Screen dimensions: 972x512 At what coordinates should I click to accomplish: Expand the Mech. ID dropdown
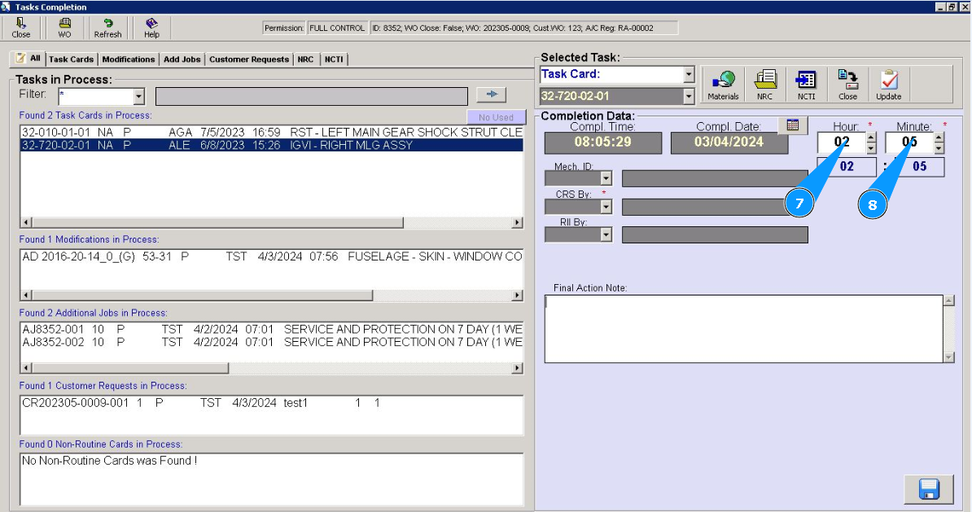[606, 178]
